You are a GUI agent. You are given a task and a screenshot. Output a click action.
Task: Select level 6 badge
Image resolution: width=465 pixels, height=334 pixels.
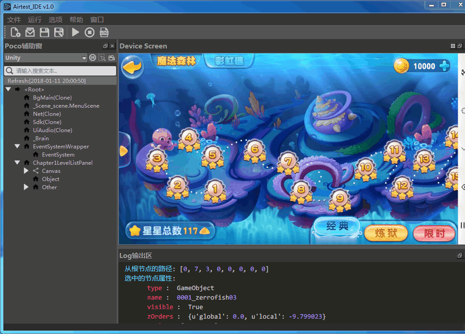[254, 151]
